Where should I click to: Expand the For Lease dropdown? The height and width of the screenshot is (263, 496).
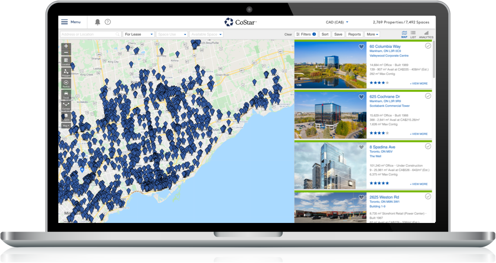pyautogui.click(x=139, y=34)
